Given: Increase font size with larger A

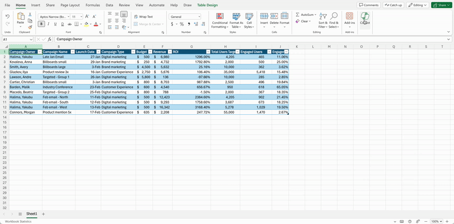Looking at the screenshot, I should coord(87,17).
